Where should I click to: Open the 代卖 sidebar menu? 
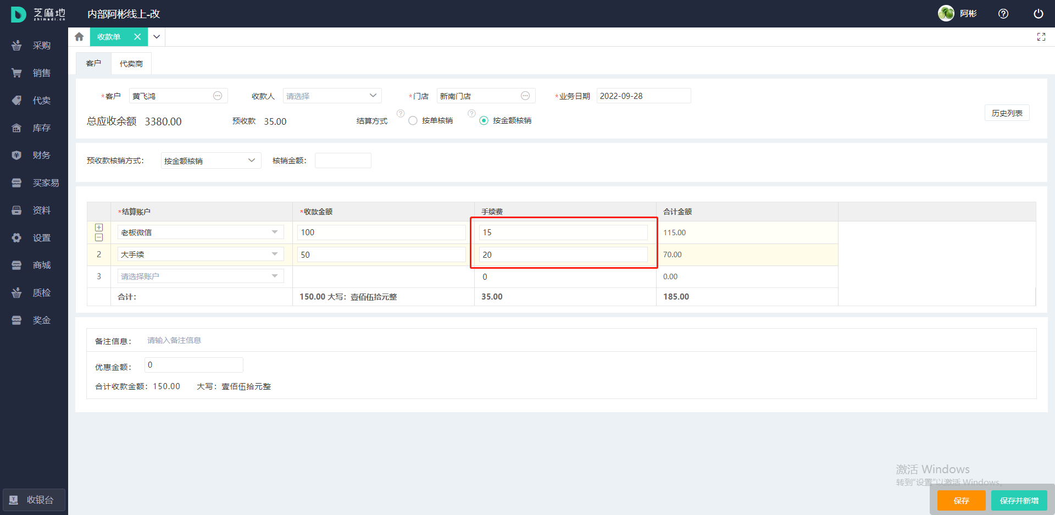coord(34,100)
